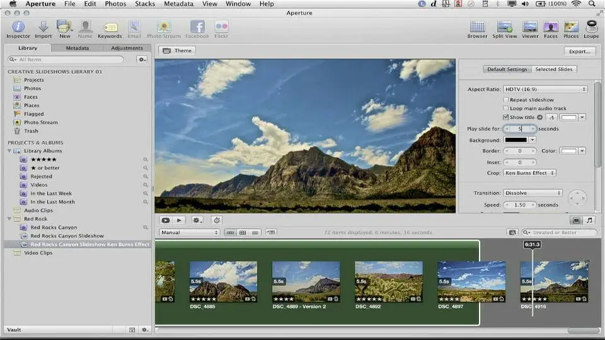Activate the Loupe tool

591,30
